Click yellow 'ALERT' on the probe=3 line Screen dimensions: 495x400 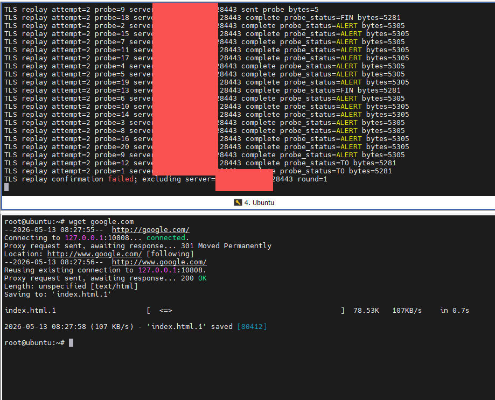[x=347, y=122]
